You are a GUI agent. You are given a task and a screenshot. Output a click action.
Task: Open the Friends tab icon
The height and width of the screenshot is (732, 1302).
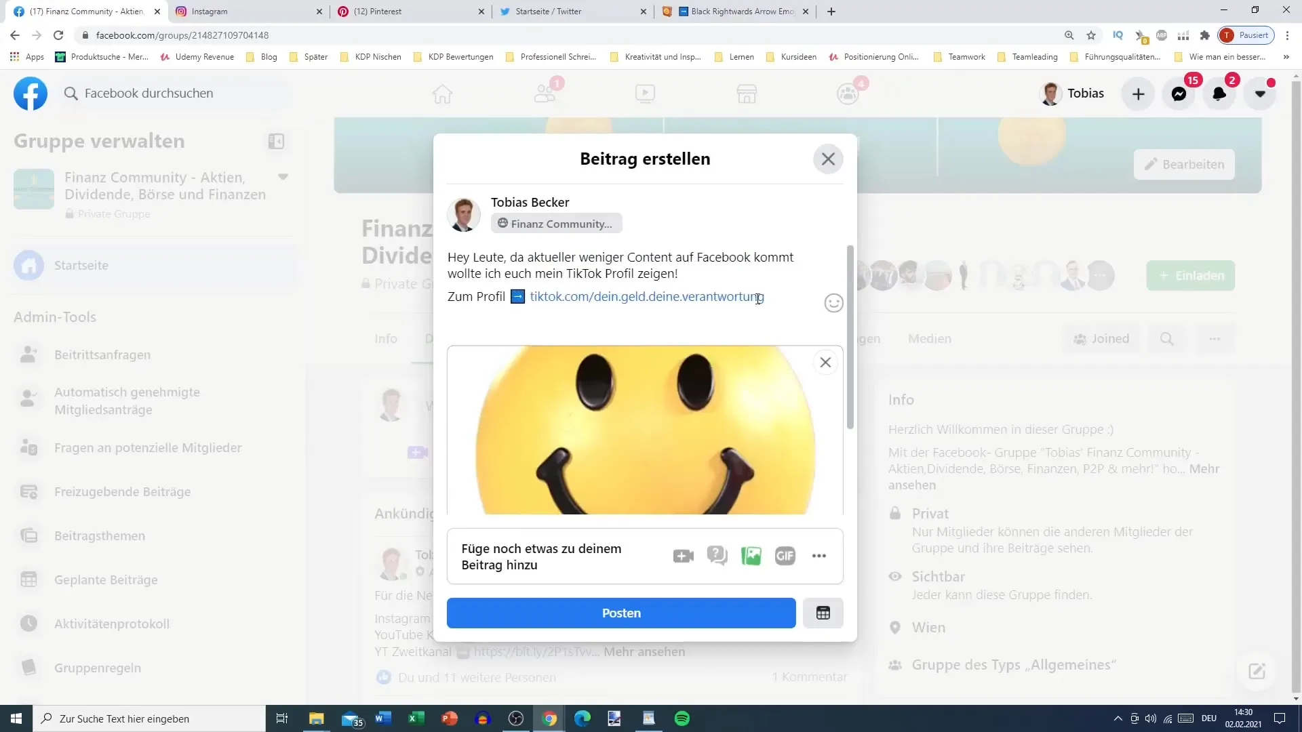[x=545, y=94]
